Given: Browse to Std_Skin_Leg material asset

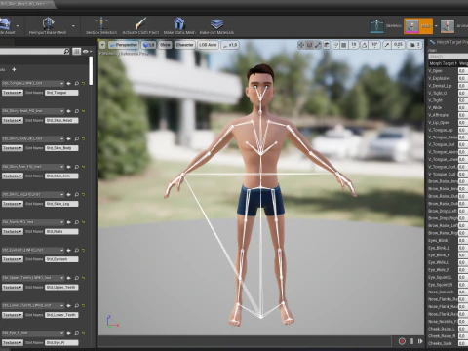Looking at the screenshot, I should click(x=77, y=194).
